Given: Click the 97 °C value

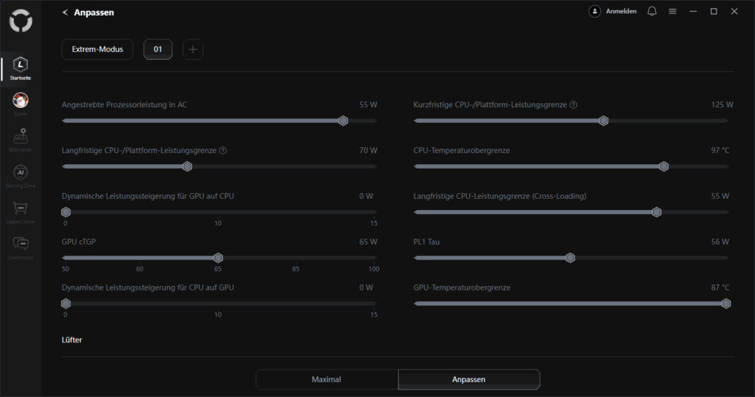Looking at the screenshot, I should tap(720, 150).
